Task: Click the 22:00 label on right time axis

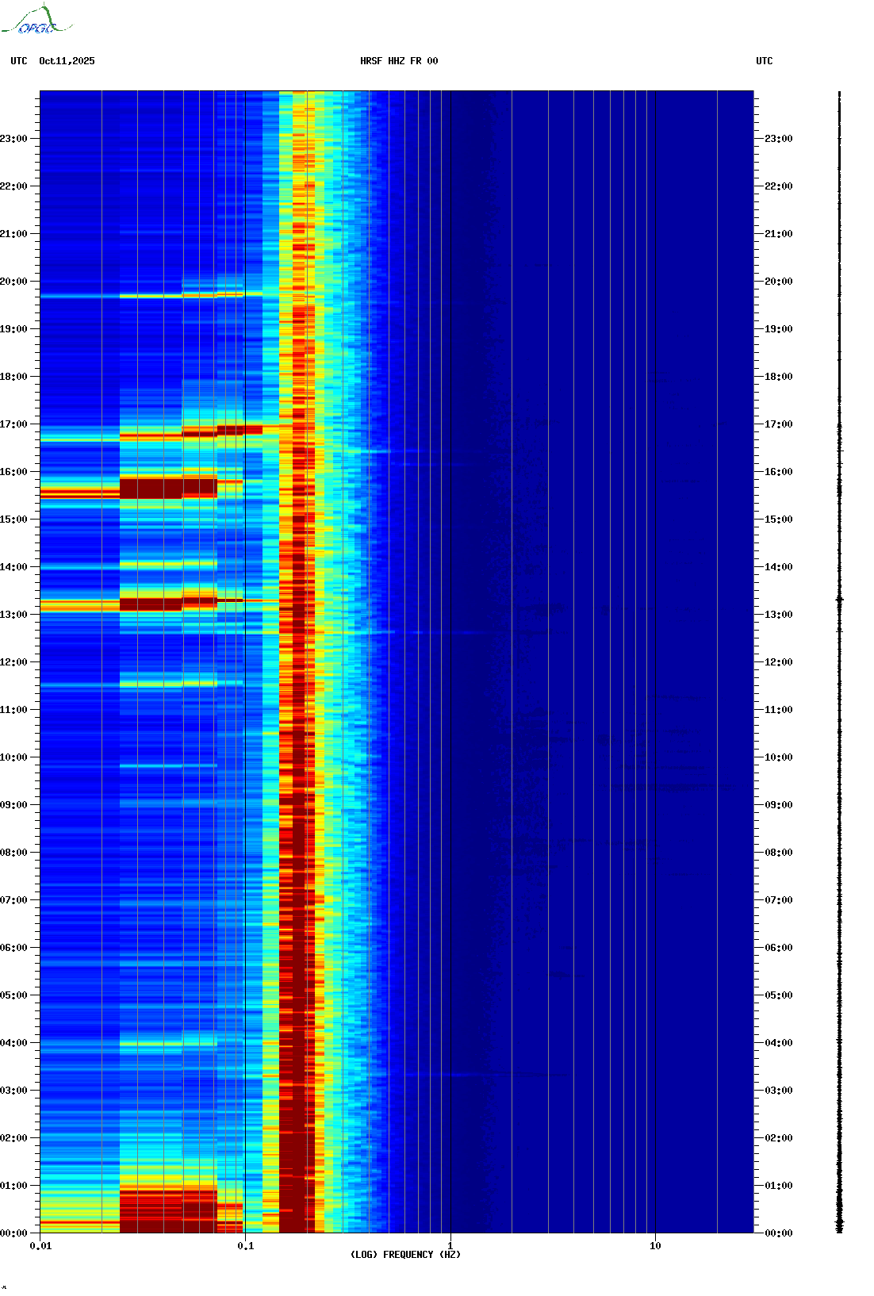Action: click(779, 186)
